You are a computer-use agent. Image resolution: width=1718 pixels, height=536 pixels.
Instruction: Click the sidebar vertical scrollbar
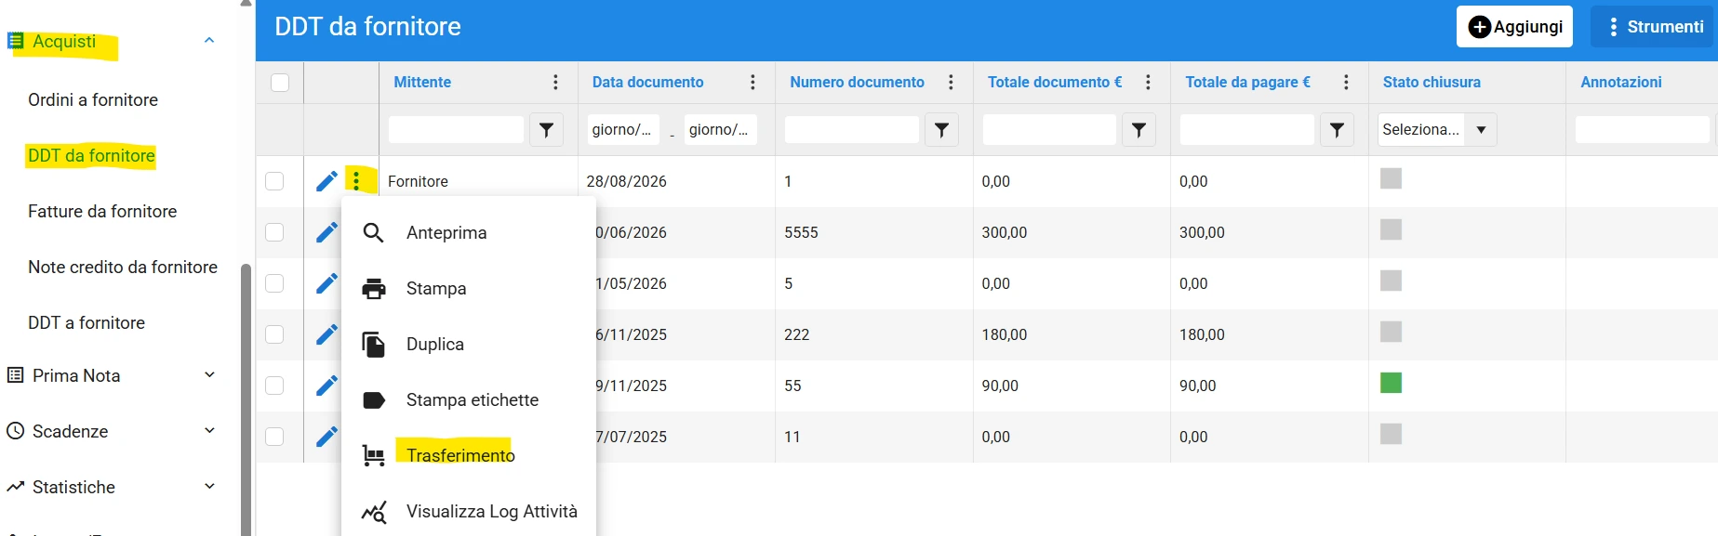coord(246,399)
